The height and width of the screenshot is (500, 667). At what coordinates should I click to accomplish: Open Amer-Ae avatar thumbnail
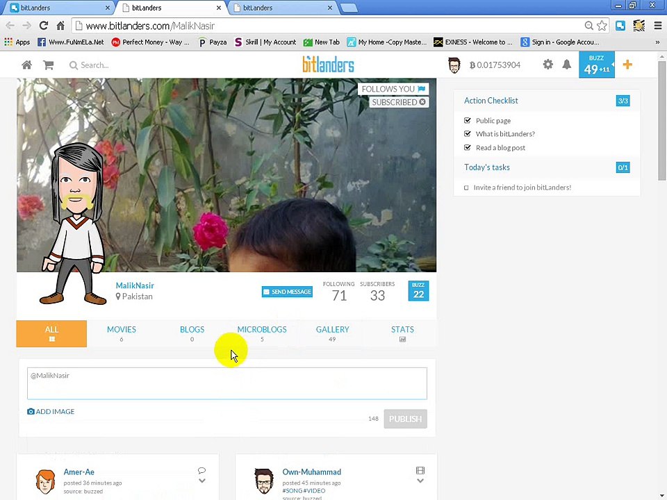[46, 481]
